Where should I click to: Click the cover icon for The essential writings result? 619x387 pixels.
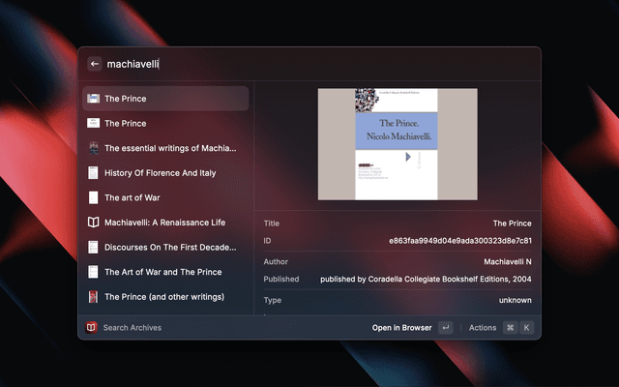(93, 148)
